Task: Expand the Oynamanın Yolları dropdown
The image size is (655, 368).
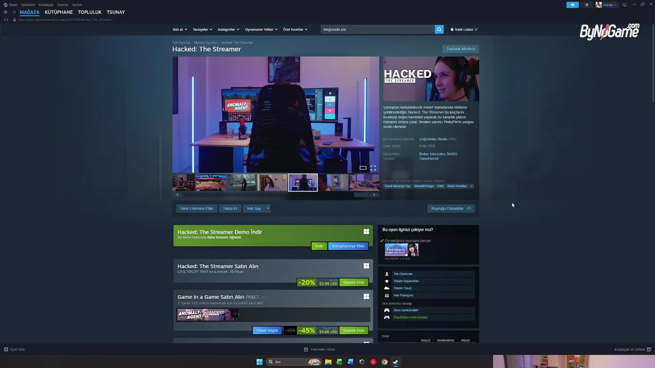Action: pyautogui.click(x=261, y=30)
